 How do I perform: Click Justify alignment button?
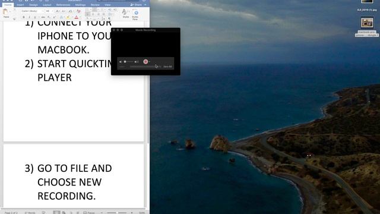[x=103, y=14]
